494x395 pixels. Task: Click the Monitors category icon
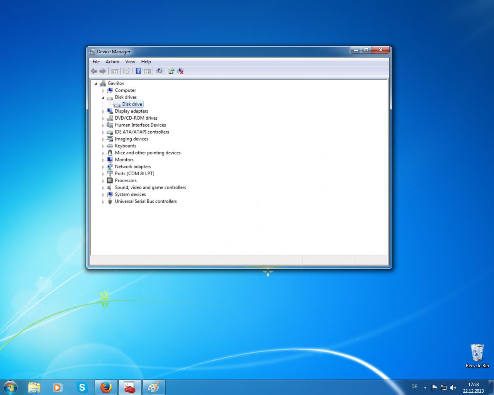[x=110, y=160]
